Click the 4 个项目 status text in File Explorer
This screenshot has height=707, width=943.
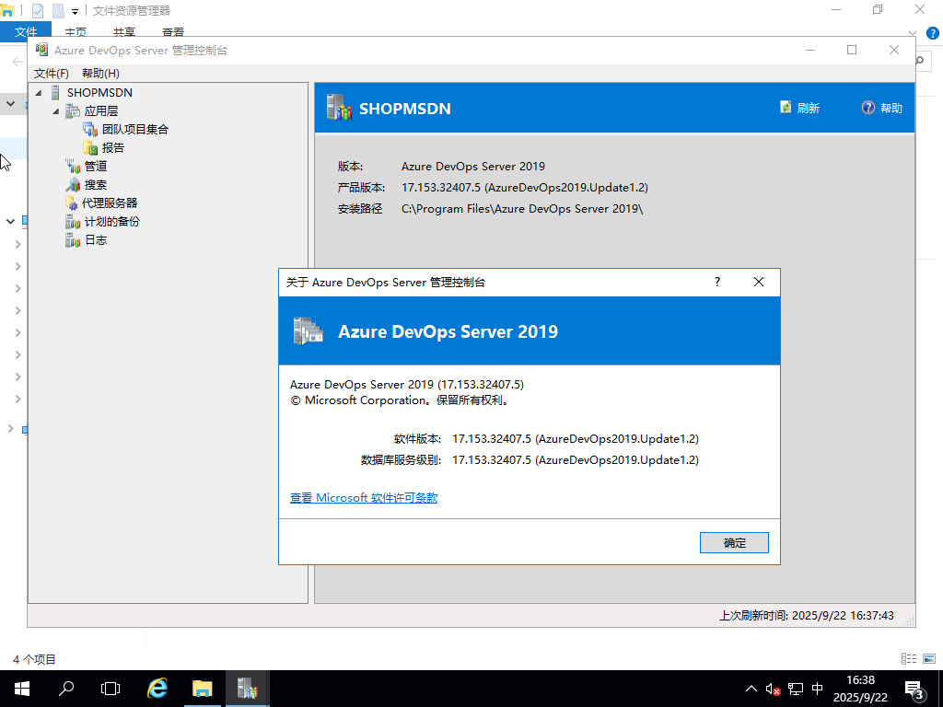pos(34,659)
